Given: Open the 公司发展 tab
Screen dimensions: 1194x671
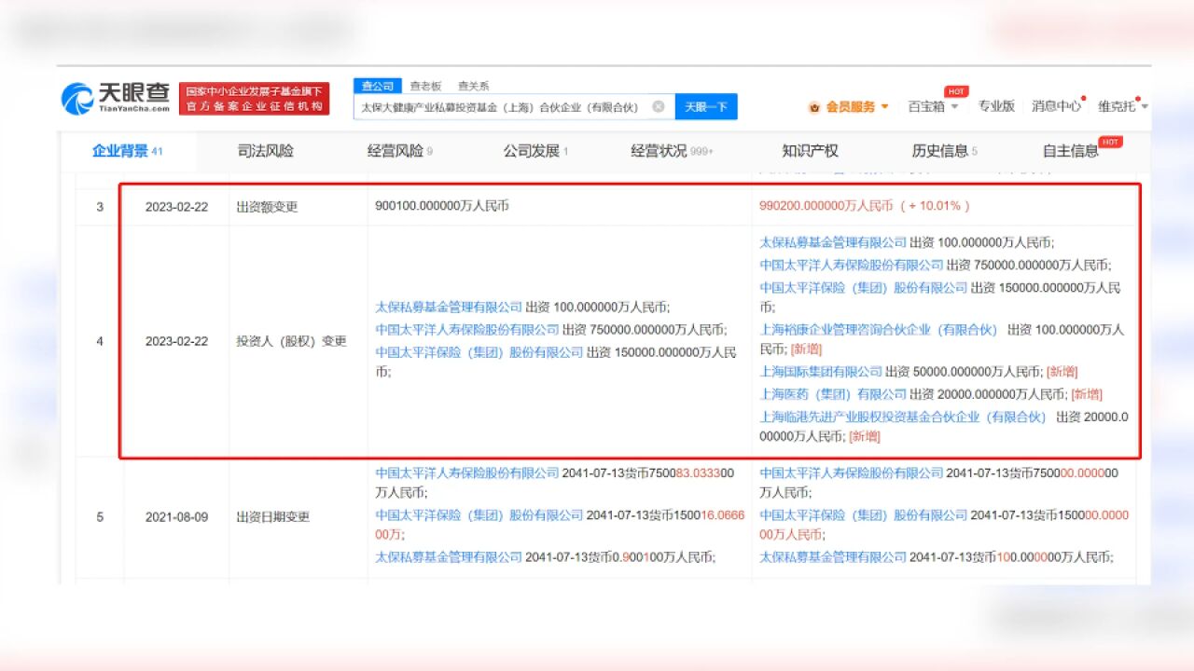Looking at the screenshot, I should point(535,151).
